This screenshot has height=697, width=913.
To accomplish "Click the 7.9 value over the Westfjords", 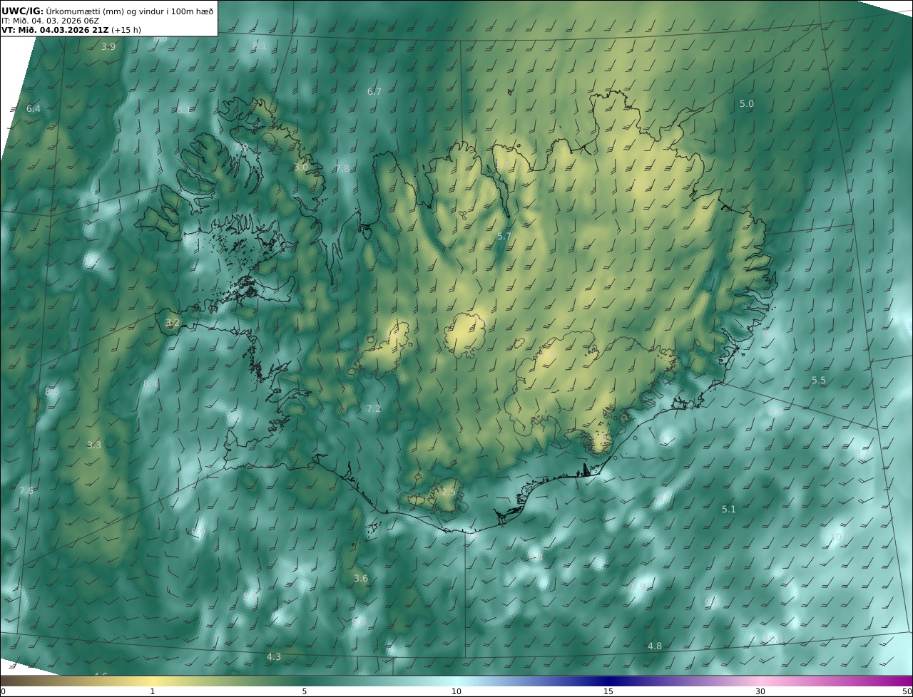I will click(241, 148).
